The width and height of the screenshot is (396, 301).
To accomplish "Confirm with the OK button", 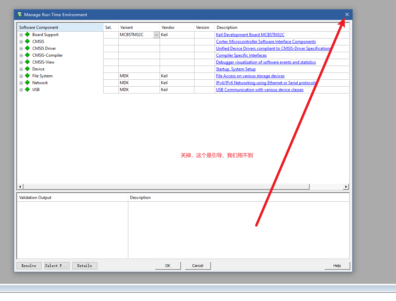I will tap(168, 266).
